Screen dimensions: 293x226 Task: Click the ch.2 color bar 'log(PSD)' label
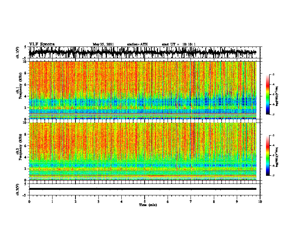point(277,157)
